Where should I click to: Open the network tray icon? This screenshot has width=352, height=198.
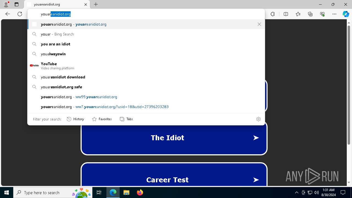[x=310, y=193]
